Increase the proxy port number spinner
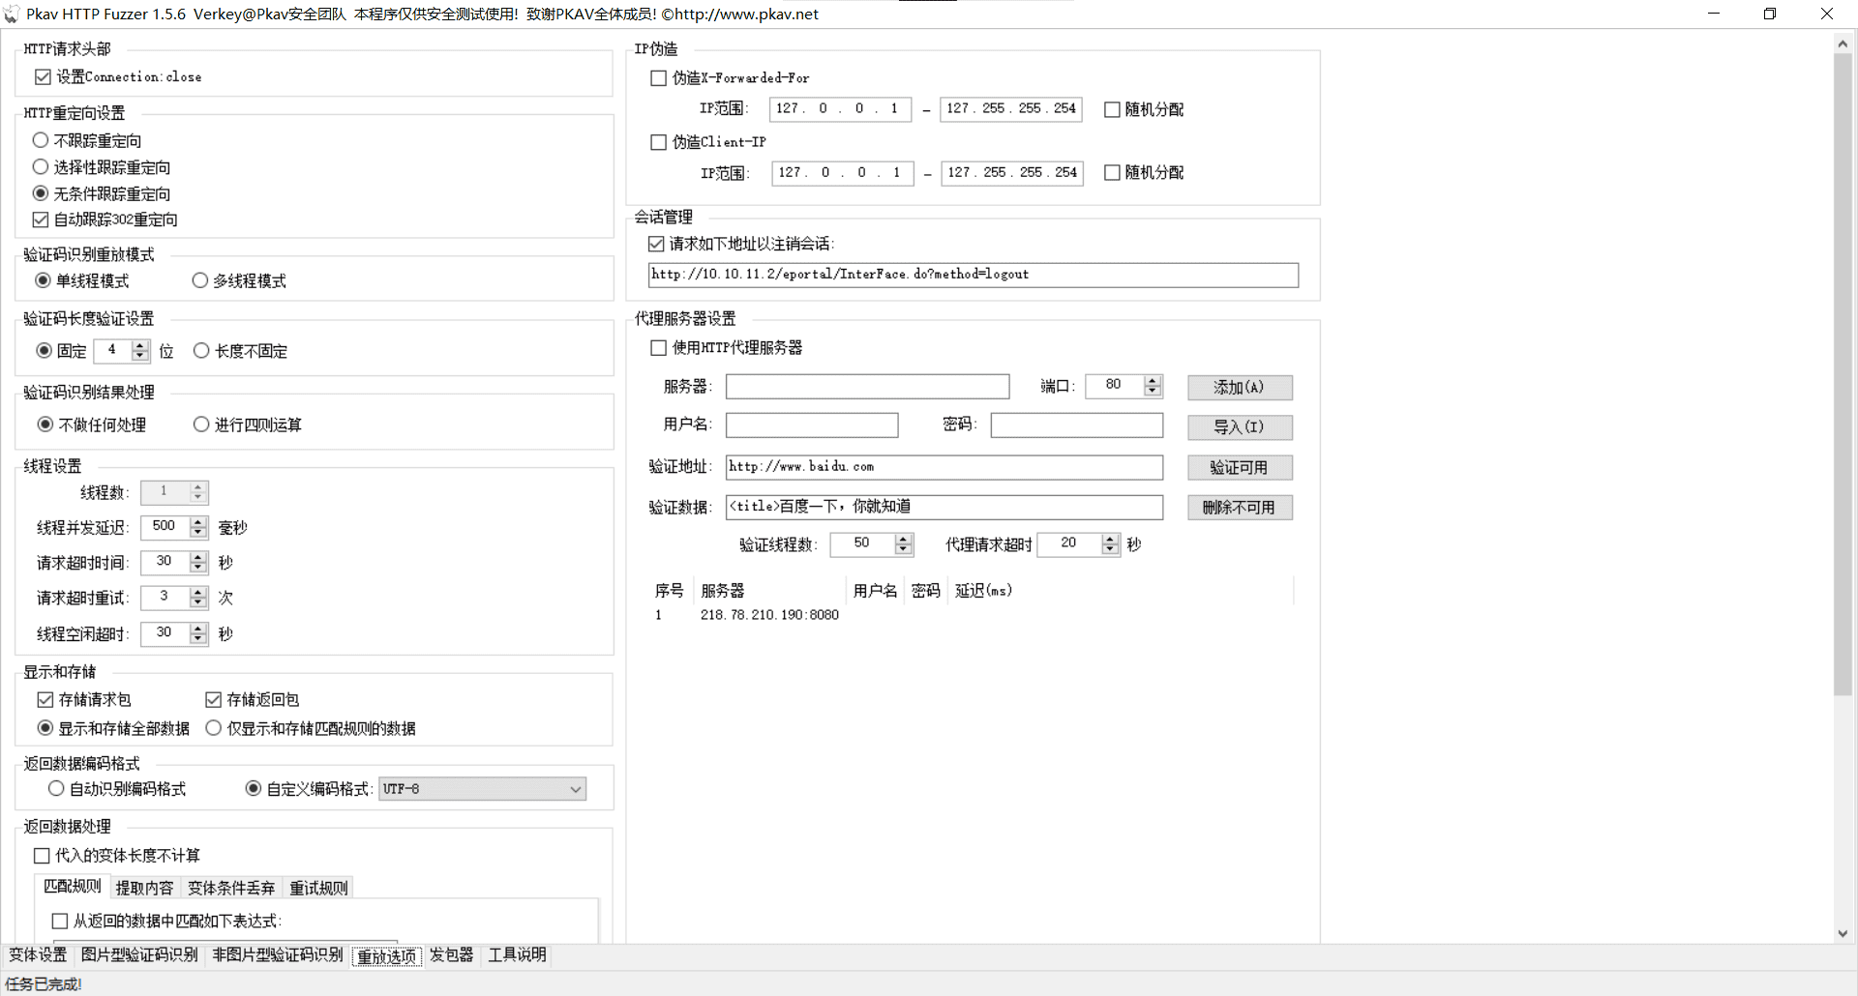 click(1152, 381)
